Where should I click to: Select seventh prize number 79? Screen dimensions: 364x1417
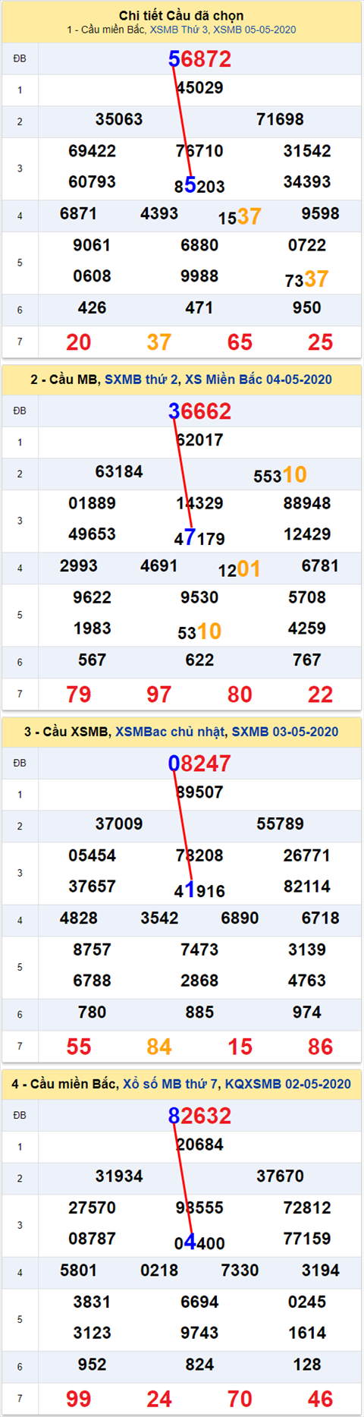tap(79, 694)
